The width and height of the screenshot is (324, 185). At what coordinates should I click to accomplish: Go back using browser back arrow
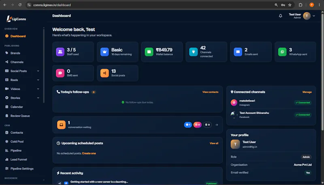click(5, 5)
